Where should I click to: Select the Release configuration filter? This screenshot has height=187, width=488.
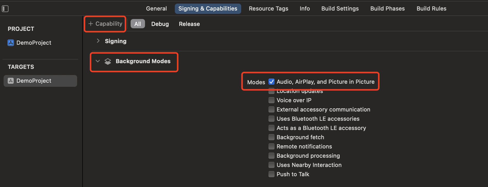click(x=189, y=24)
